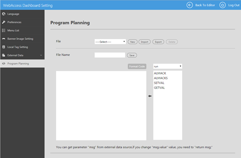Click the Export button
241x158 pixels.
point(158,42)
